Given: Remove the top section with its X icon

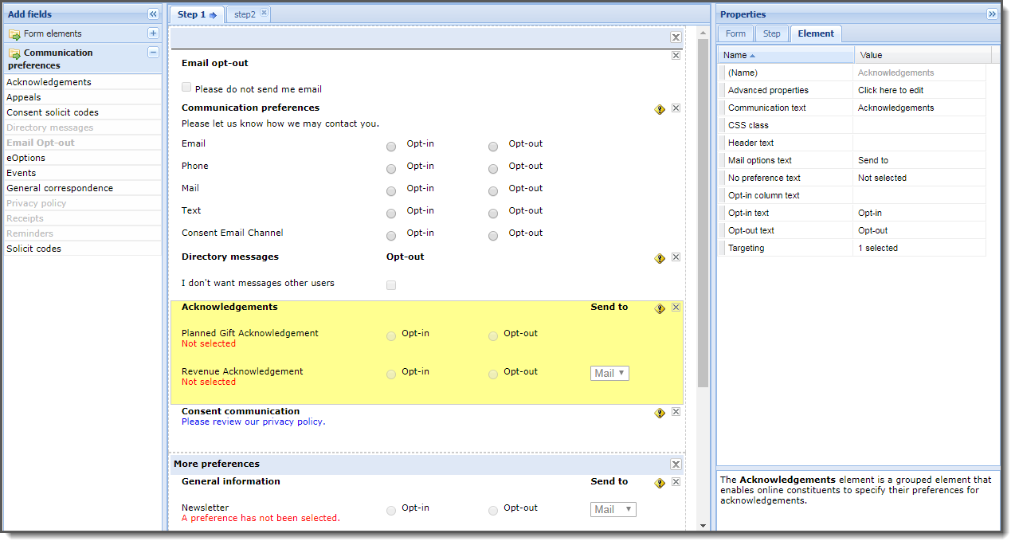Looking at the screenshot, I should coord(676,37).
